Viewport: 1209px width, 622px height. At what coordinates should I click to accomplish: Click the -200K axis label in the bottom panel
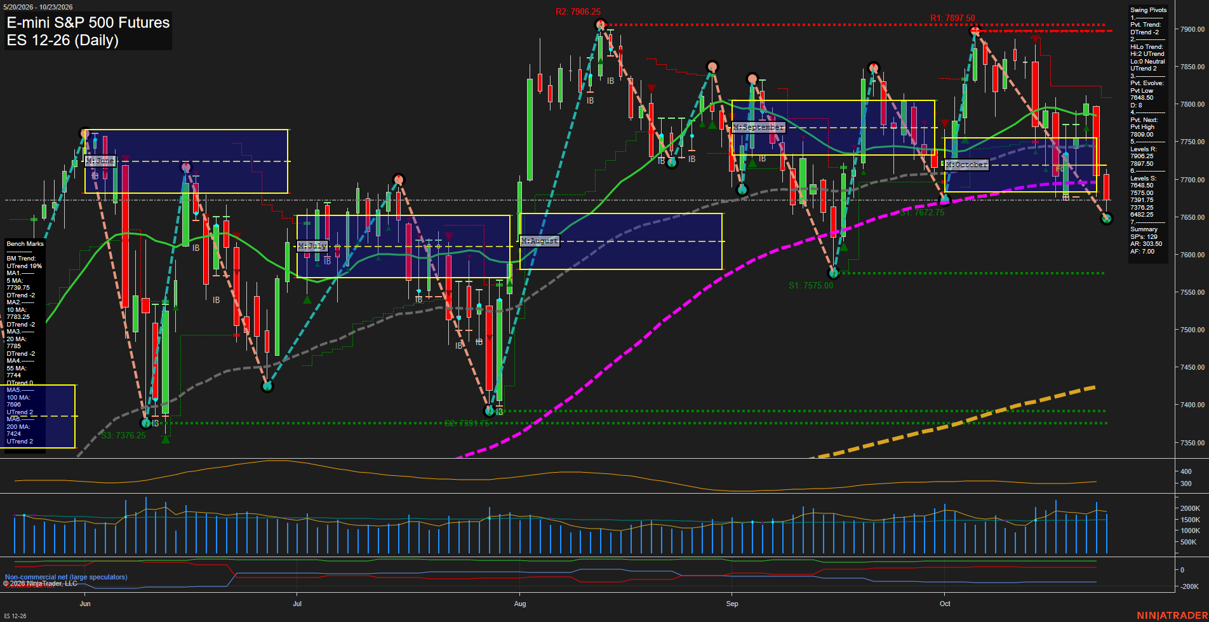tap(1189, 586)
